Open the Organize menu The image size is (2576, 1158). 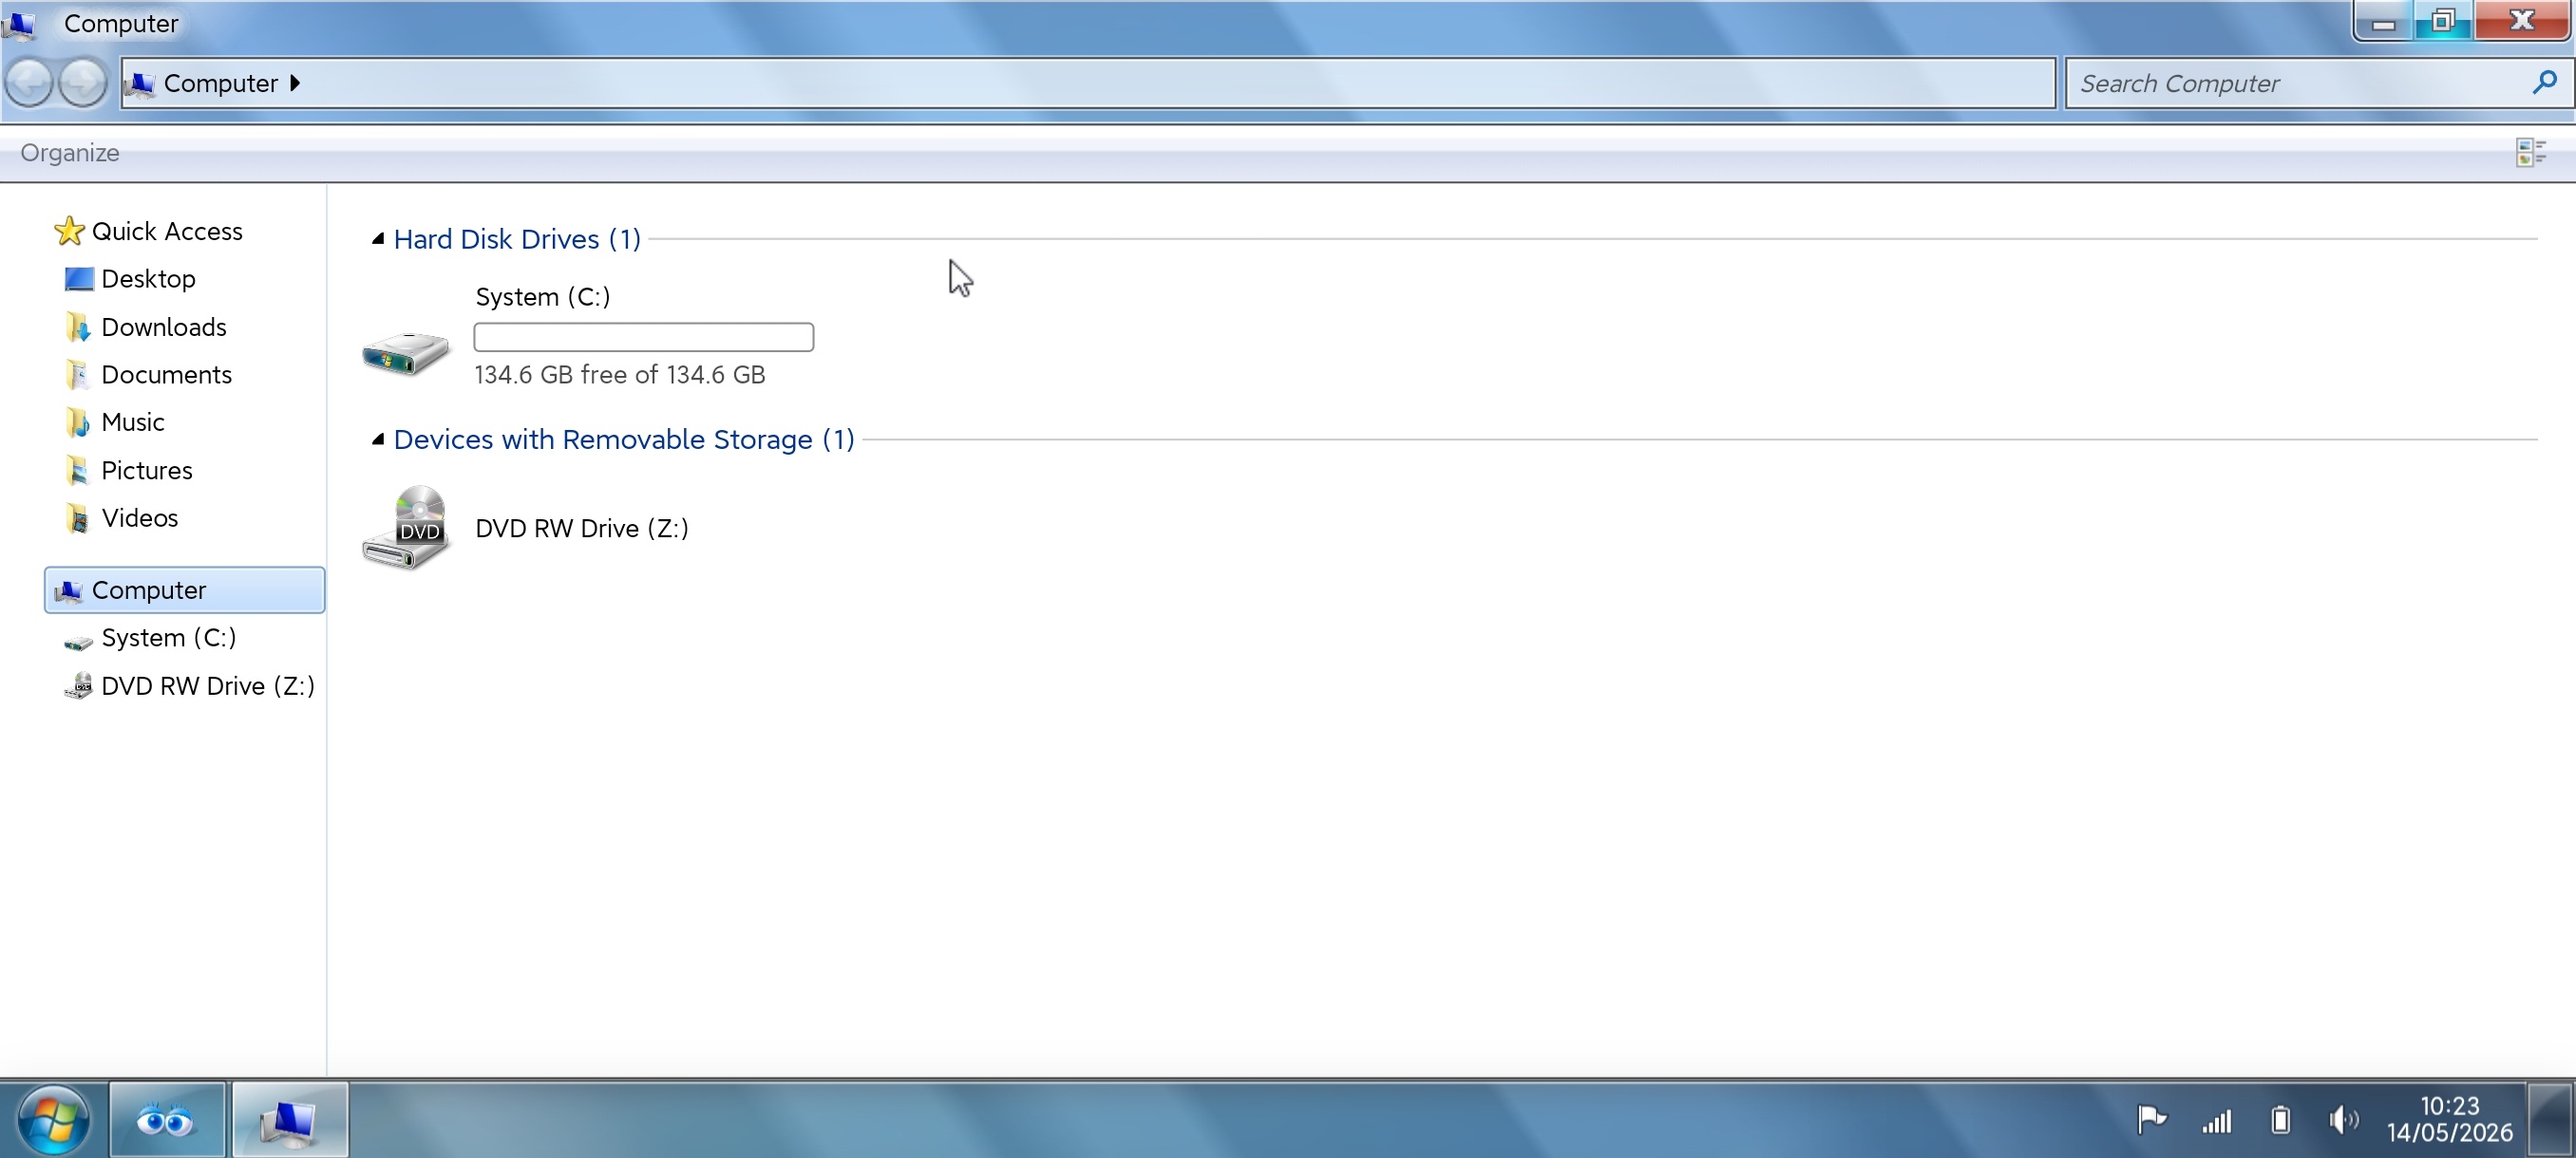point(70,153)
